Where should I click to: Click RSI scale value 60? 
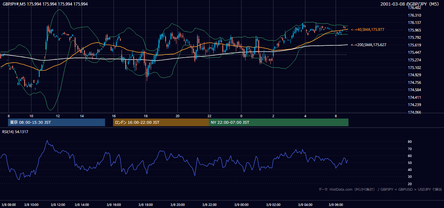410,156
